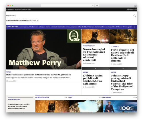Image resolution: width=143 pixels, height=121 pixels.
Task: Open the ASCOLTI TV menu item
Action: point(17,21)
